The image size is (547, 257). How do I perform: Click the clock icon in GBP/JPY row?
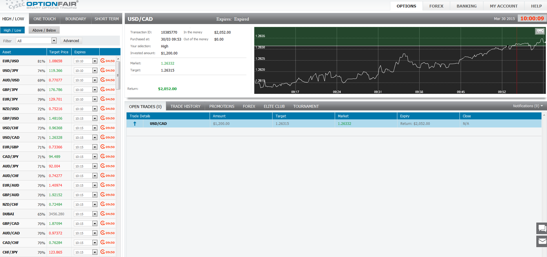103,89
